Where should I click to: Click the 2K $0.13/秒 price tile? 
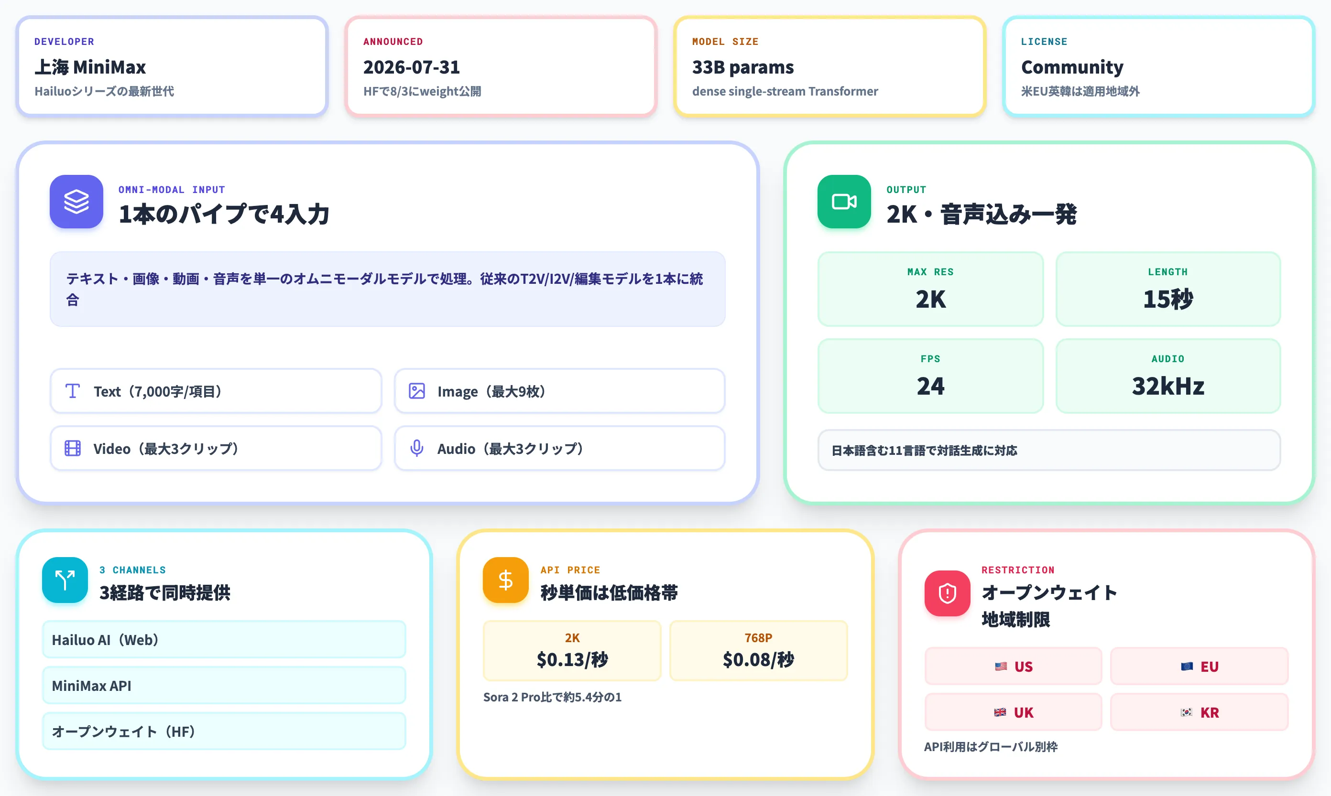[572, 651]
